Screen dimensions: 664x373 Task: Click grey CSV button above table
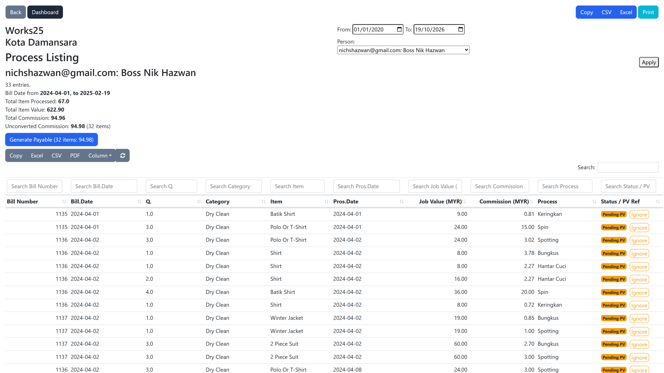(57, 155)
